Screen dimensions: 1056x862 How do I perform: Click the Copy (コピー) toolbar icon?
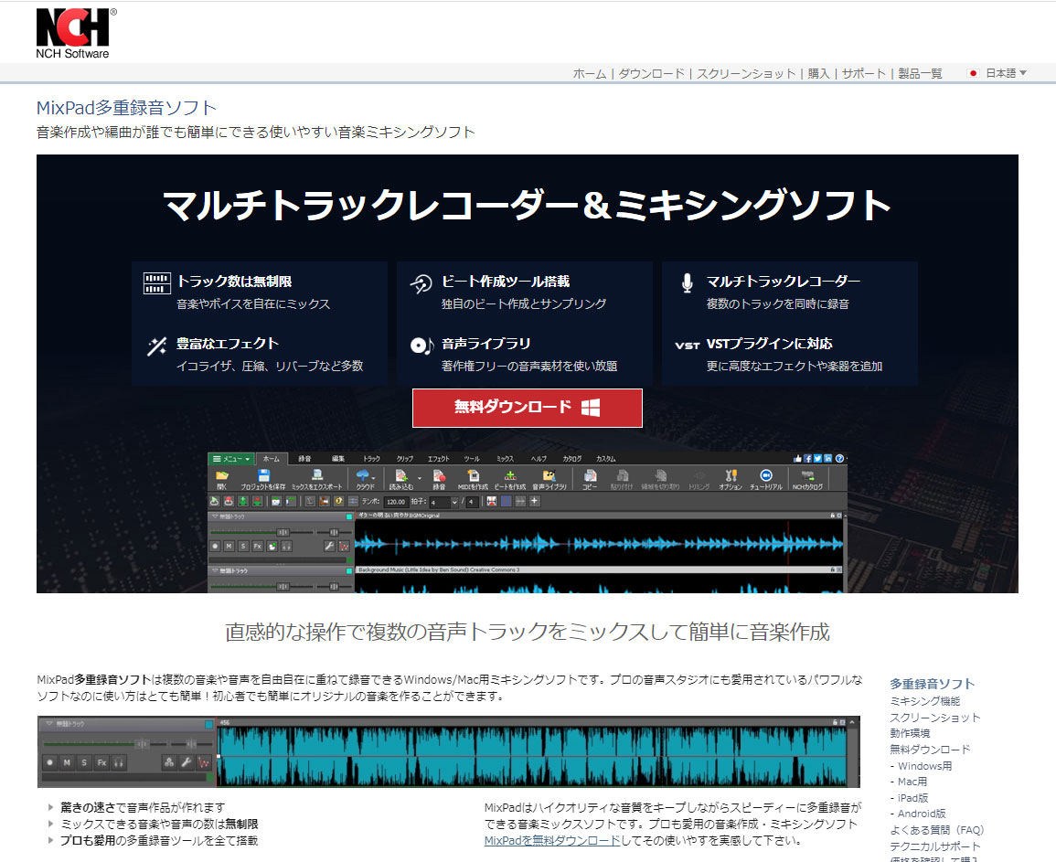[x=590, y=475]
